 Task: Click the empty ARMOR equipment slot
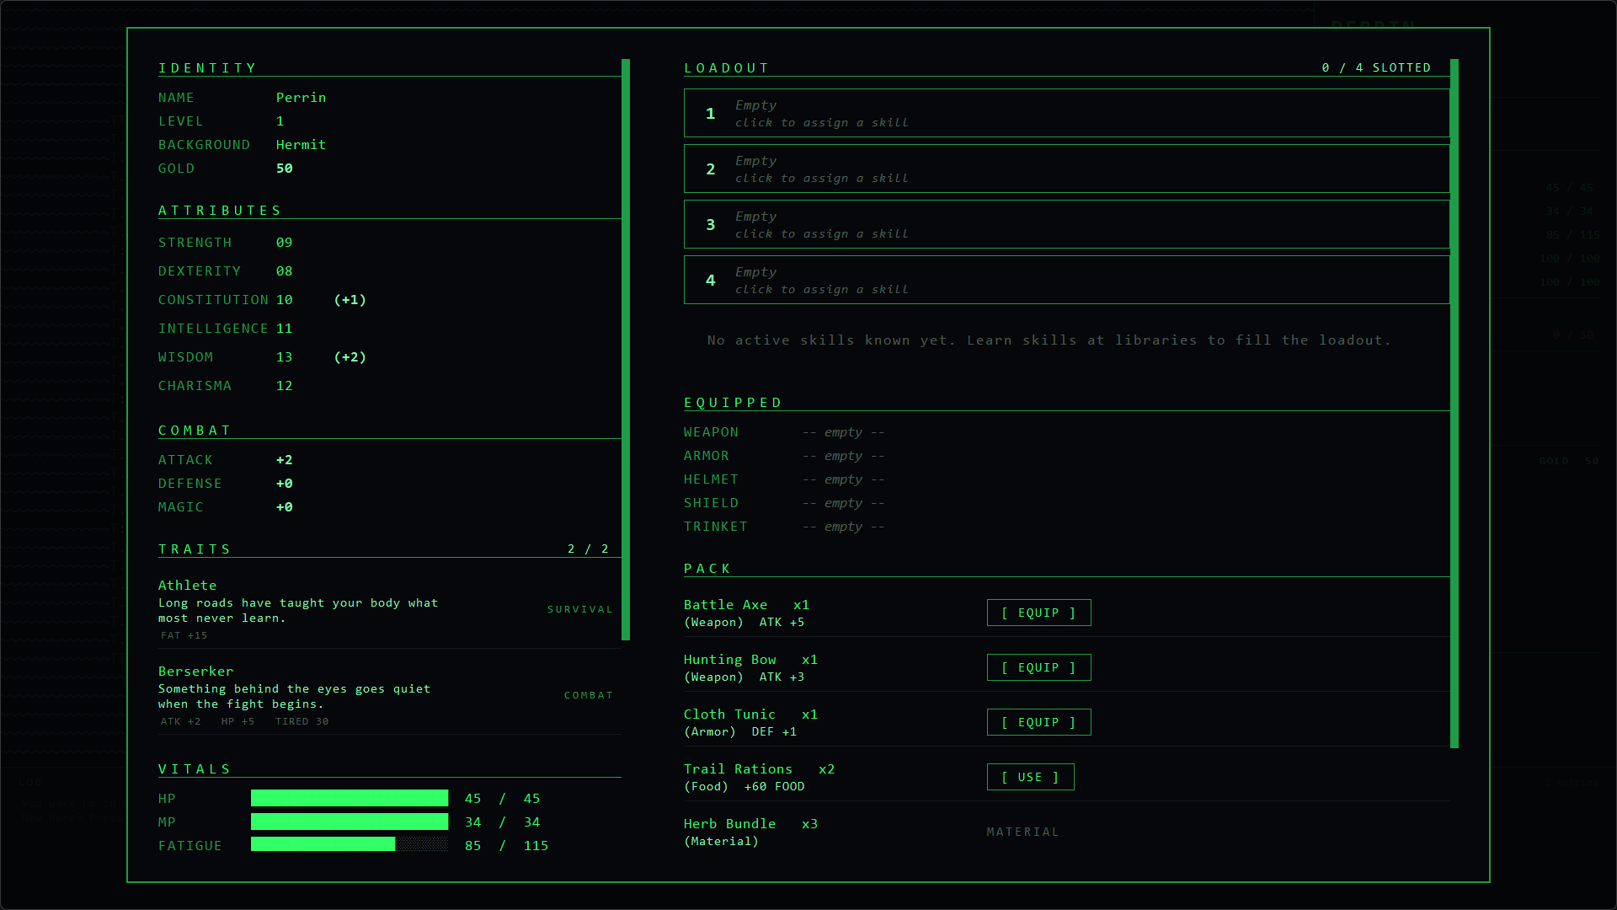843,456
